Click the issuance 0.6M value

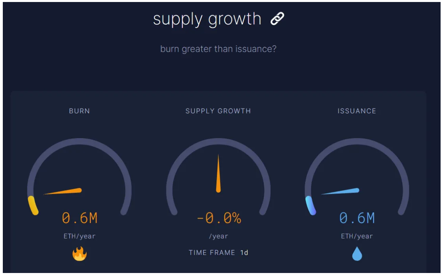[x=357, y=218]
